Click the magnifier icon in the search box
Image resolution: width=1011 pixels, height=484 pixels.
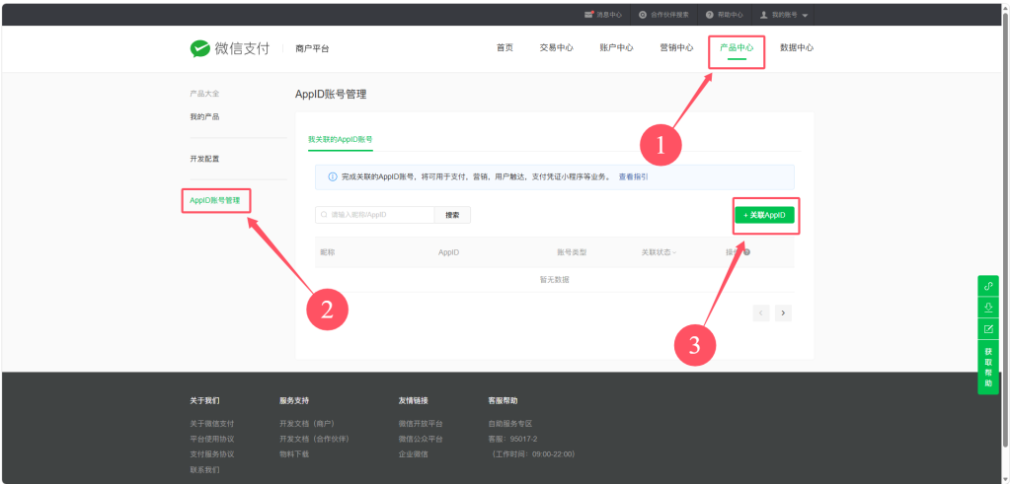(324, 215)
